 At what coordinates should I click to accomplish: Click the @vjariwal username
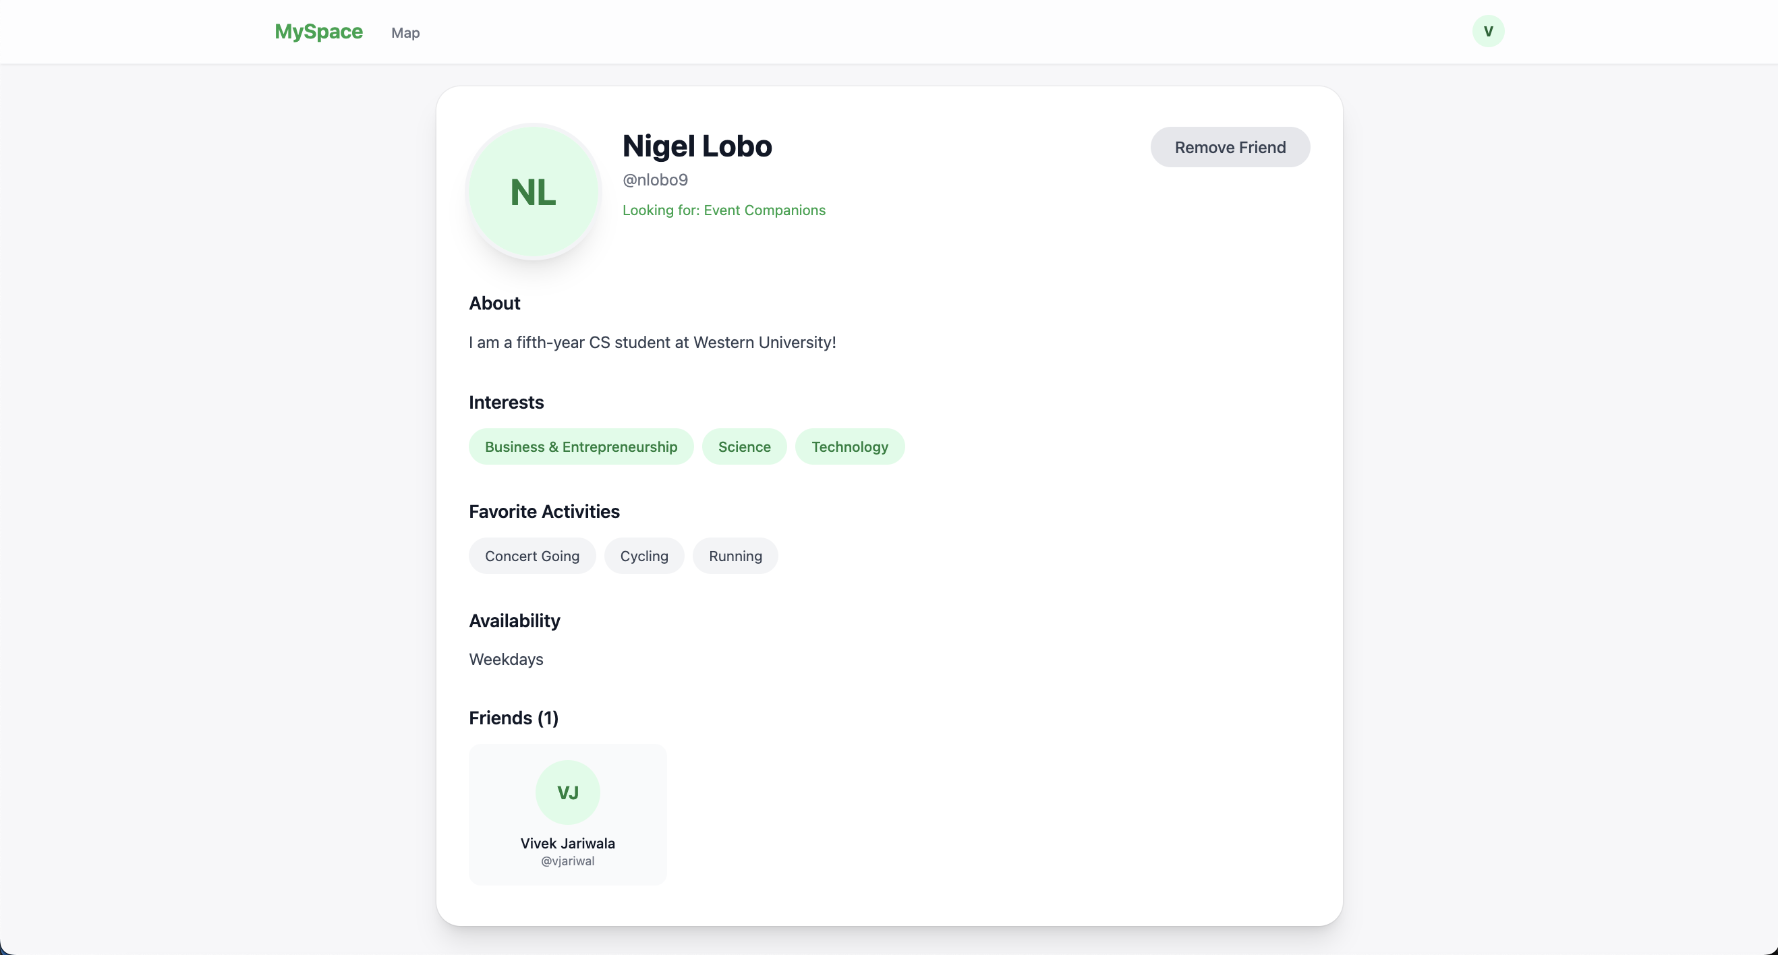(x=567, y=861)
